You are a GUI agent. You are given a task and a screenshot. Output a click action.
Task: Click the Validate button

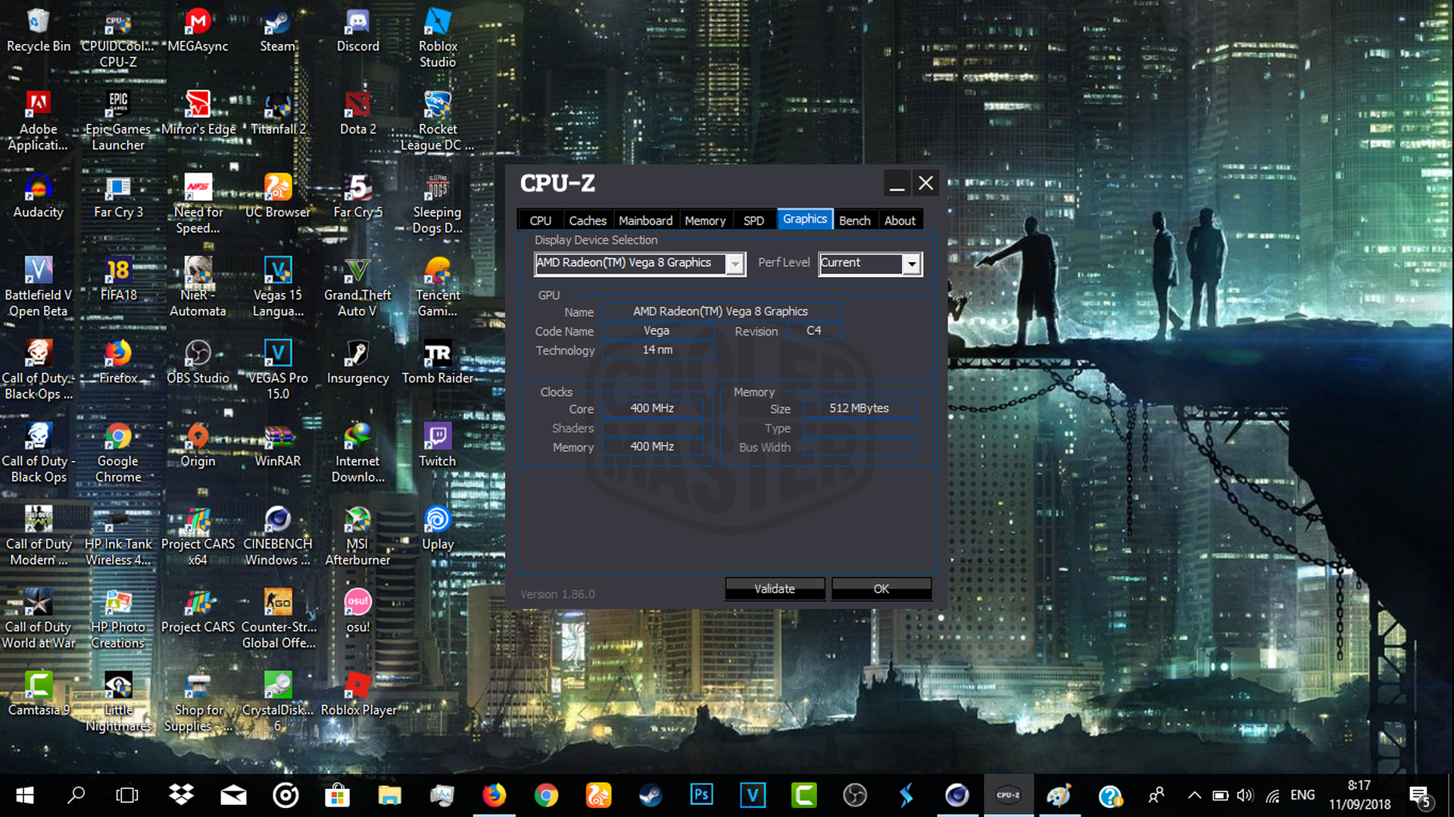775,588
